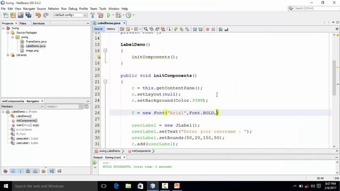Viewport: 340px width, 191px height.
Task: Click the Last Edit editor toolbar icon
Action: coord(122,29)
